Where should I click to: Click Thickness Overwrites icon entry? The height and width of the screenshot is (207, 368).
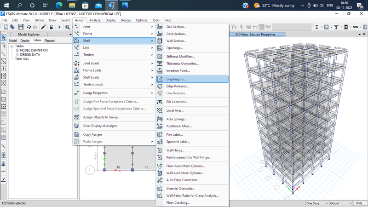point(160,63)
